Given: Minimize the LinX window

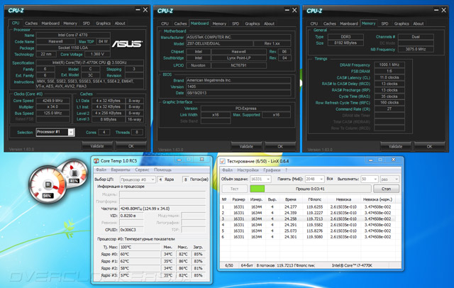Looking at the screenshot, I should click(x=370, y=160).
